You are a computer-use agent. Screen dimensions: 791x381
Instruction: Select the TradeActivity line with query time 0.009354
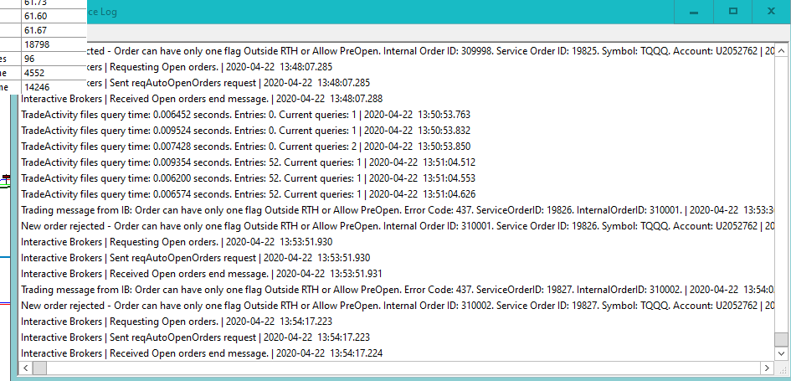(249, 162)
